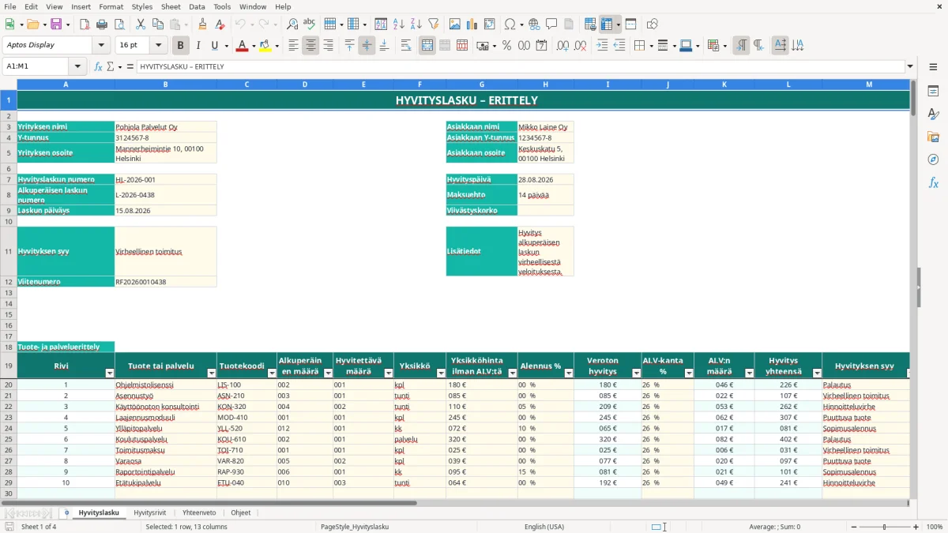Click the status bar zoom slider handle

pyautogui.click(x=884, y=527)
